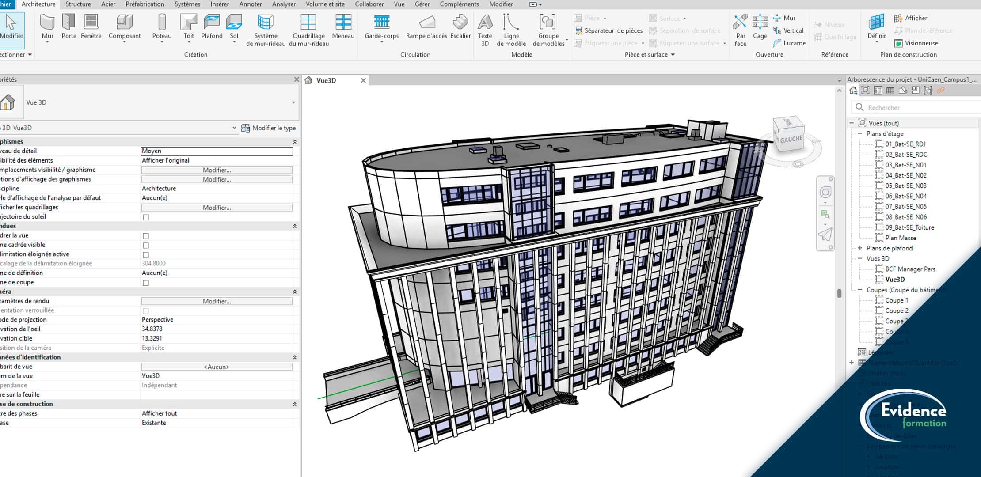Viewport: 981px width, 477px height.
Task: Enable the Trajectoire du soleil checkbox
Action: [x=146, y=217]
